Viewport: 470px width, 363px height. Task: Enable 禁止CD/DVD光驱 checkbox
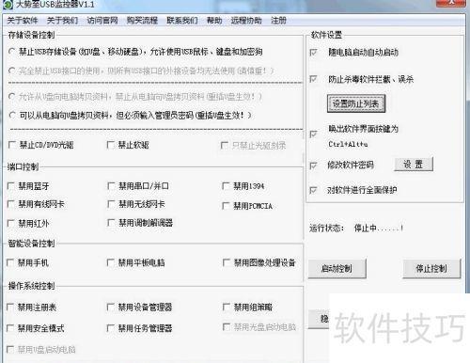tap(12, 145)
